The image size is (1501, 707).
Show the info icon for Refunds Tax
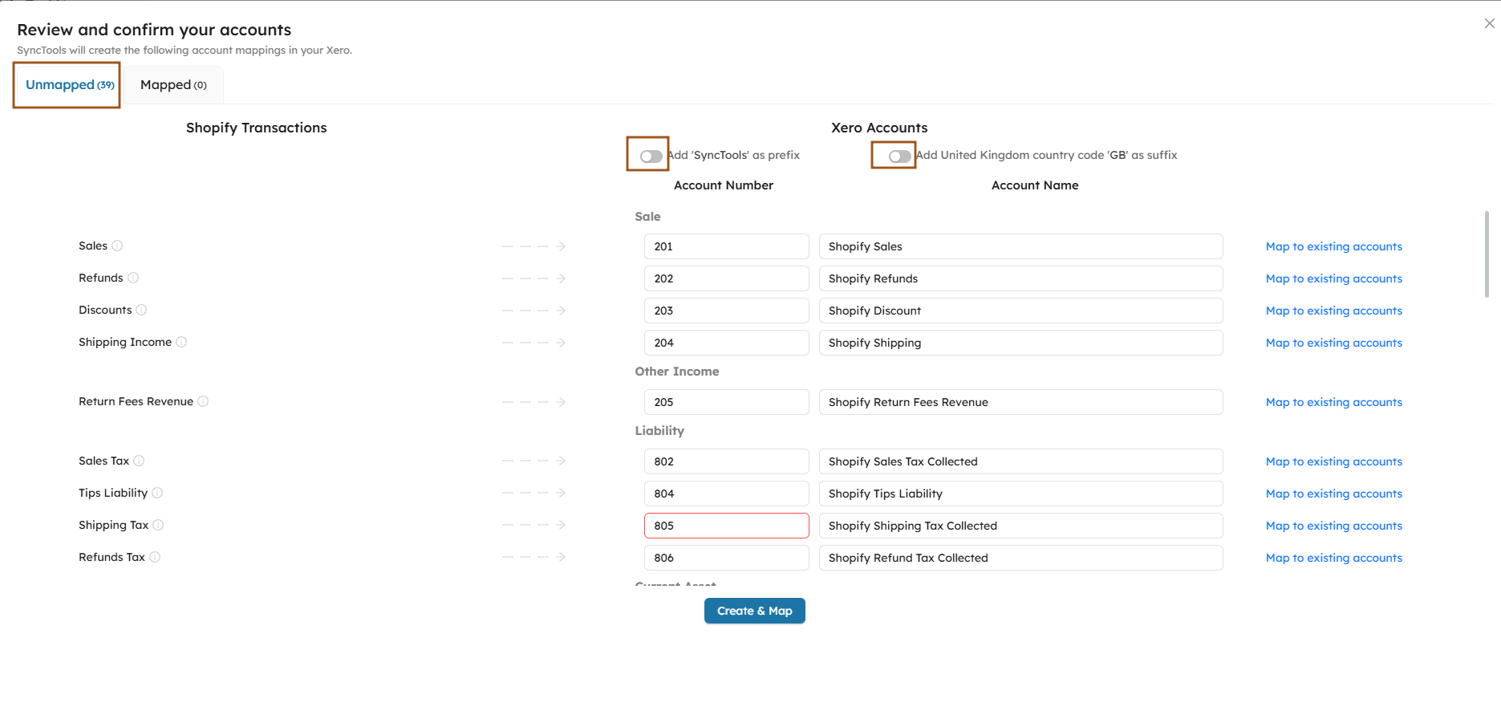155,557
